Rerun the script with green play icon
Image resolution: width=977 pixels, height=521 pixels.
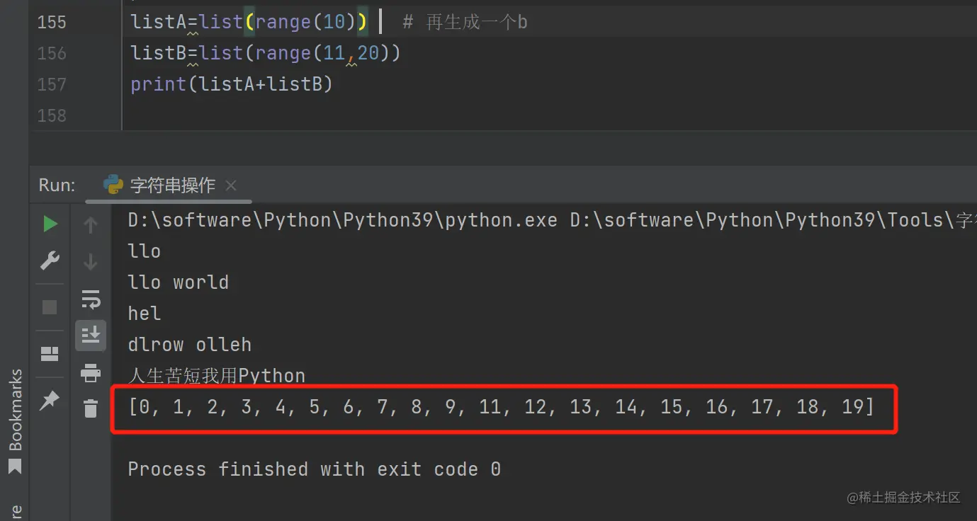pos(50,224)
